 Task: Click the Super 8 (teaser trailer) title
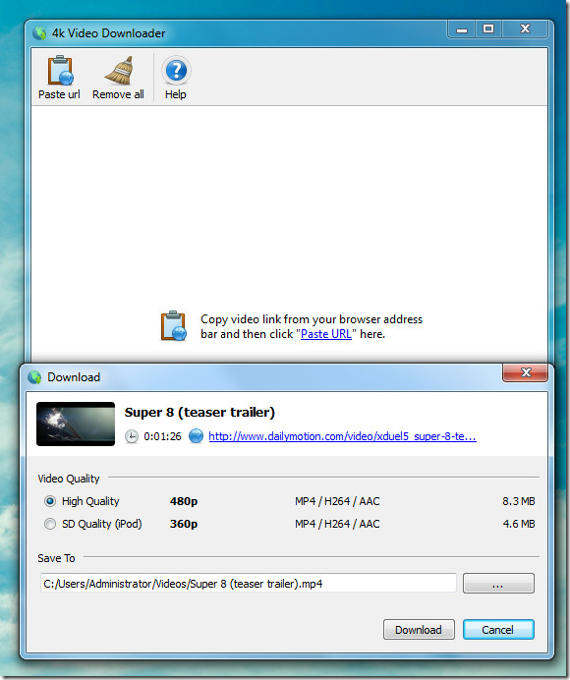199,412
